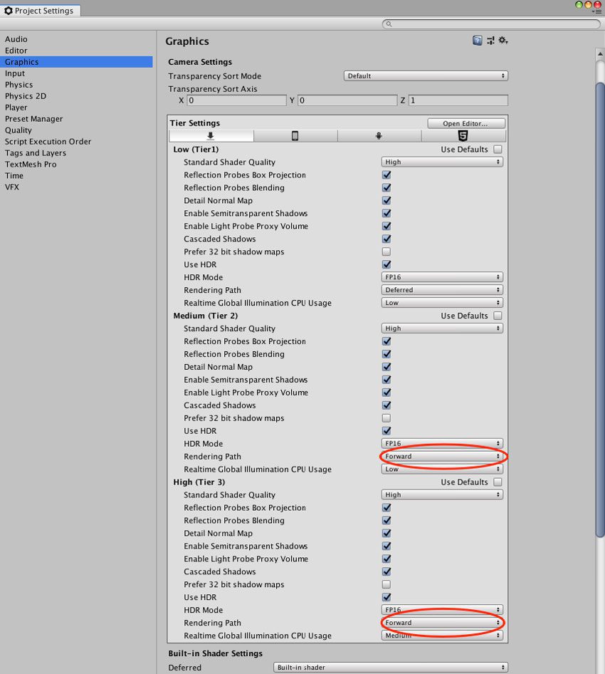Select the Android platform tier tab
The width and height of the screenshot is (605, 674).
[379, 136]
